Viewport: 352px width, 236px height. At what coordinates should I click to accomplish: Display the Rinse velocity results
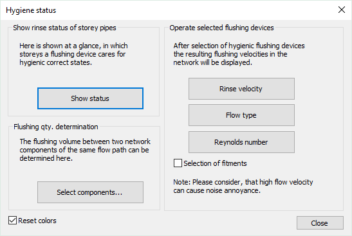pos(241,89)
